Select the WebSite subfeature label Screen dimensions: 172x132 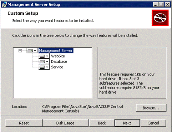[58, 56]
